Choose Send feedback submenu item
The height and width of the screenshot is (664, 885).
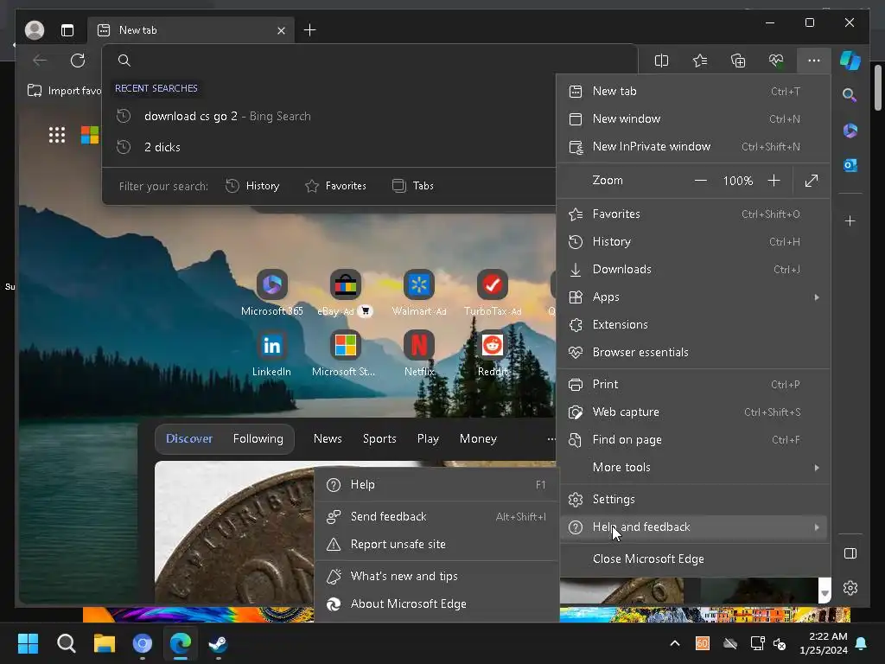click(436, 517)
